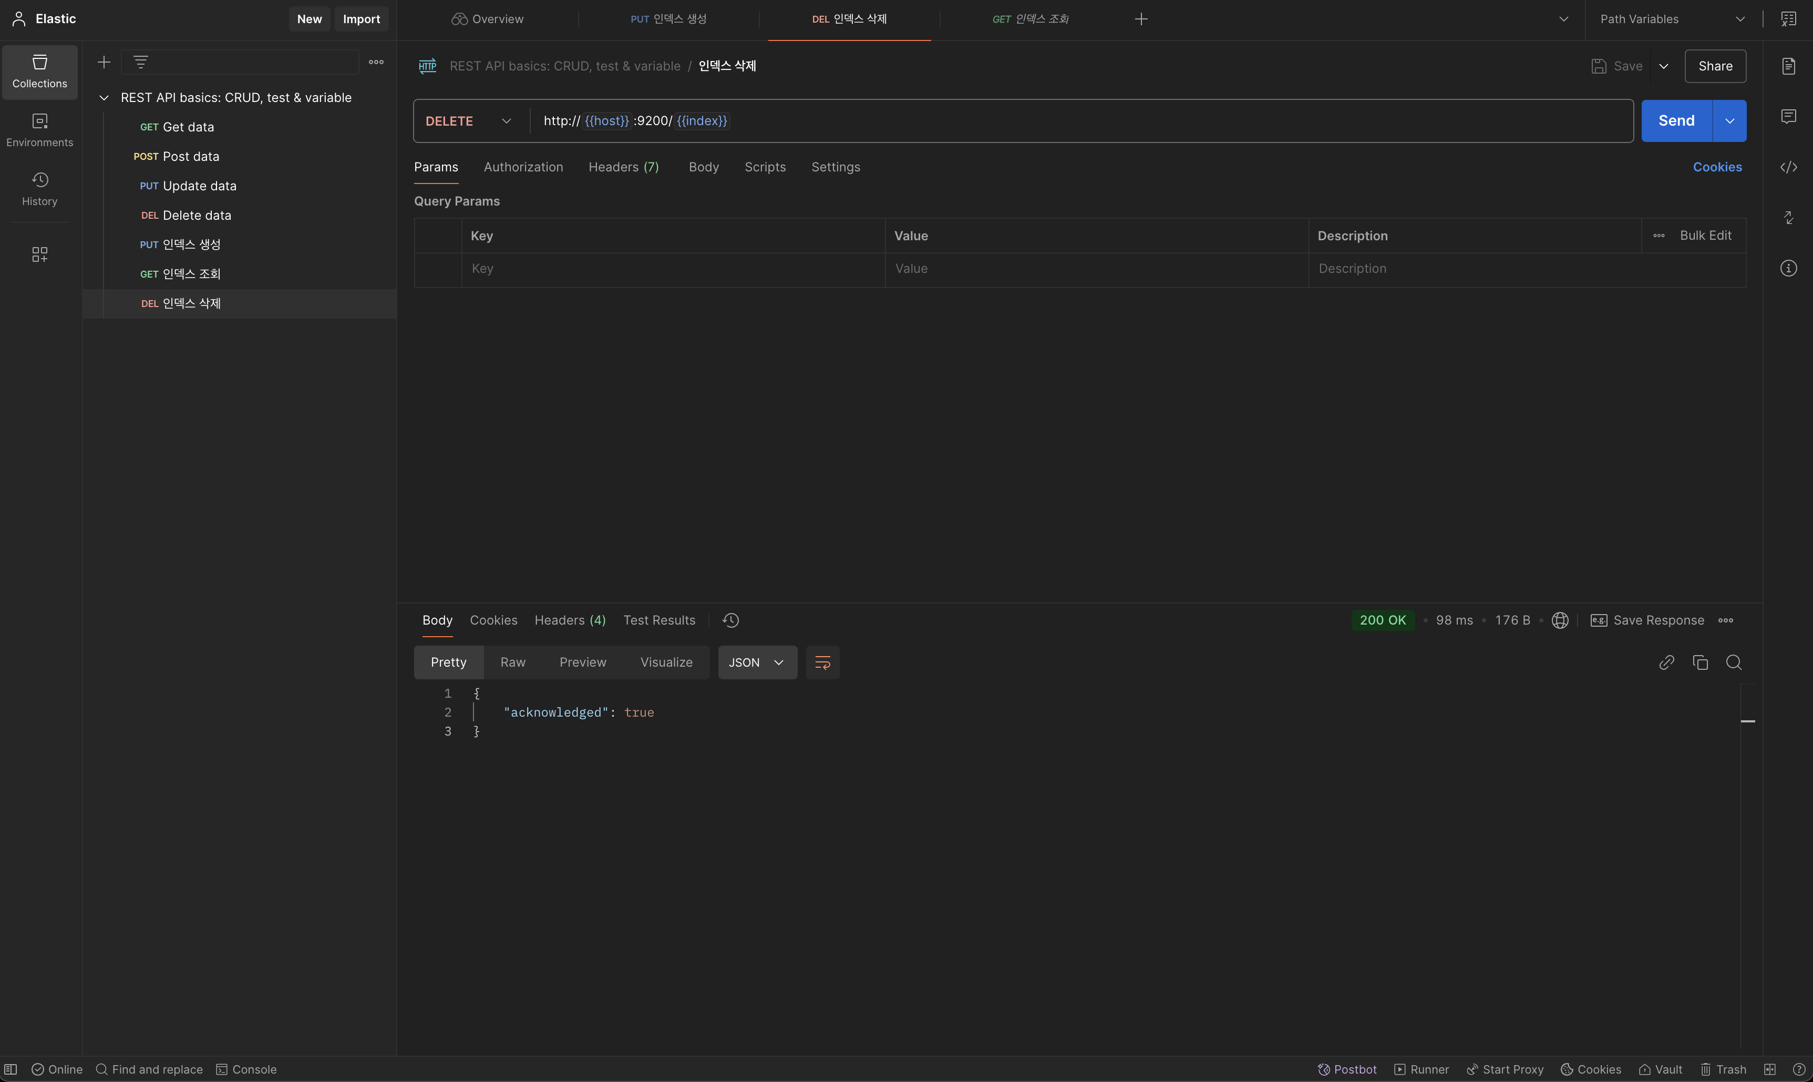Open the History sidebar panel
Image resolution: width=1813 pixels, height=1082 pixels.
click(39, 189)
